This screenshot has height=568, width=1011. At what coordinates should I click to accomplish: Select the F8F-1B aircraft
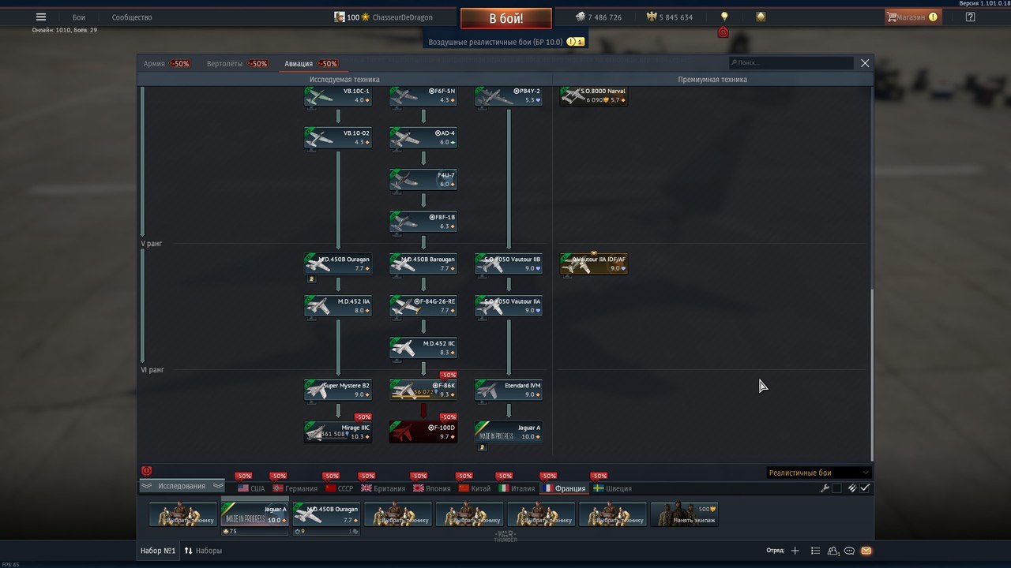(423, 222)
